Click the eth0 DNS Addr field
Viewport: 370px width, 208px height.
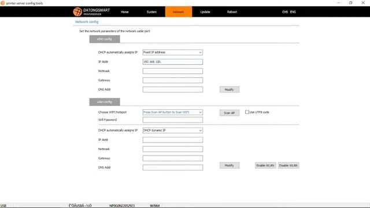(x=173, y=90)
